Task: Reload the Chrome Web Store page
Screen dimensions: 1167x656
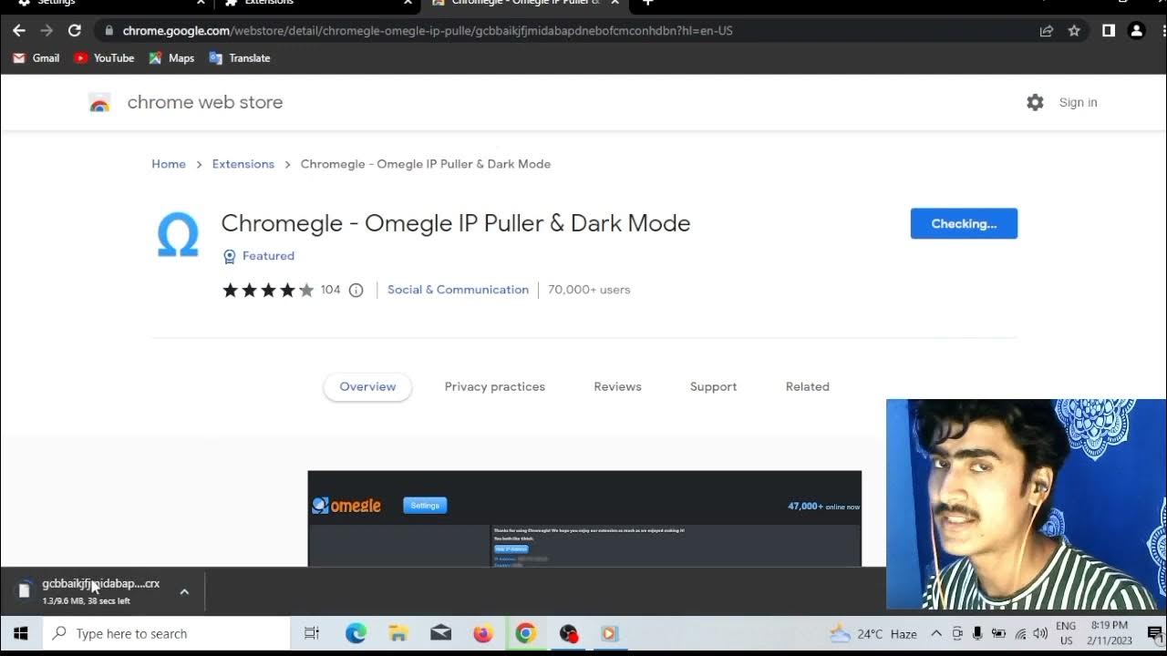Action: click(x=75, y=31)
